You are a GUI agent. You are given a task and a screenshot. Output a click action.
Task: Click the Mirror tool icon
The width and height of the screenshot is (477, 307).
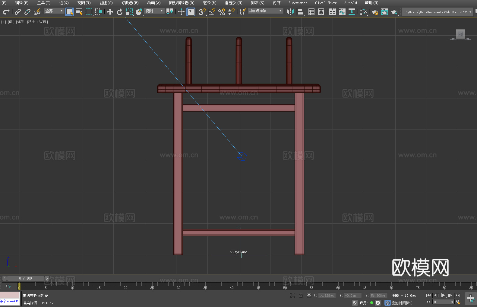tap(290, 12)
